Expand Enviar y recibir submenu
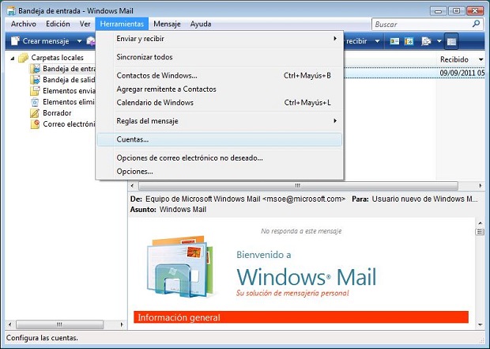 point(220,39)
